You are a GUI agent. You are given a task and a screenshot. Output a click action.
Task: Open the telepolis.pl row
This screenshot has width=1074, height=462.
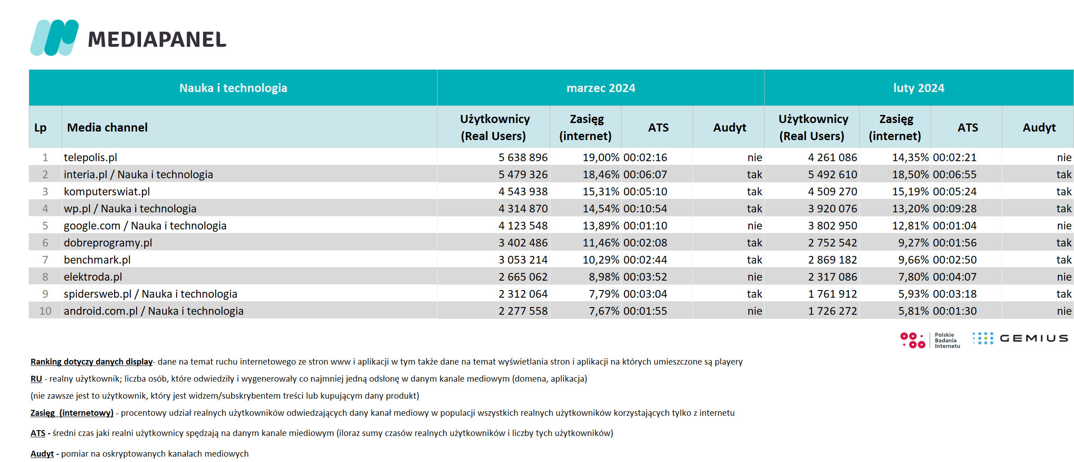coord(551,157)
